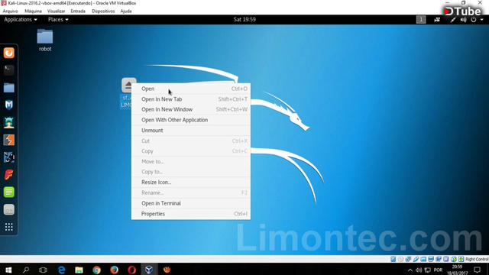Open VirtualBox Entrada menu

(x=78, y=11)
